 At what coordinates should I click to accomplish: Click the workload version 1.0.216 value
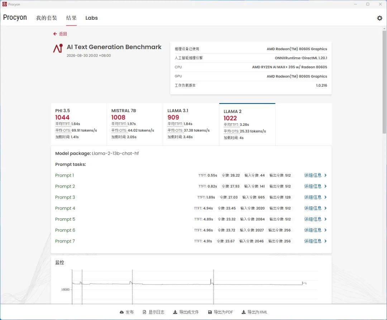pyautogui.click(x=321, y=85)
